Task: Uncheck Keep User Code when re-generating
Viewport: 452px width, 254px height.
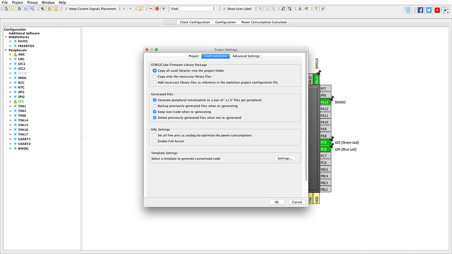Action: pyautogui.click(x=155, y=112)
